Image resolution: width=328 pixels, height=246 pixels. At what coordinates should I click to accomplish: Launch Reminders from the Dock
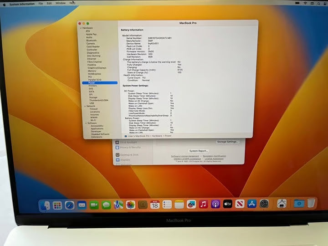[167, 205]
